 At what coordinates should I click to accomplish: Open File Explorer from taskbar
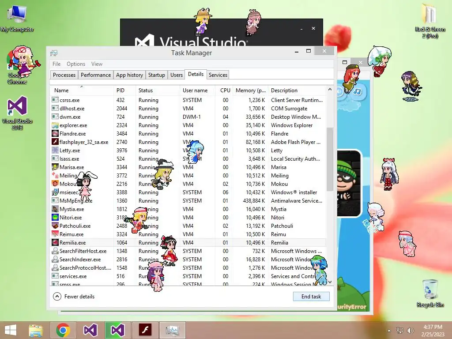coord(36,330)
